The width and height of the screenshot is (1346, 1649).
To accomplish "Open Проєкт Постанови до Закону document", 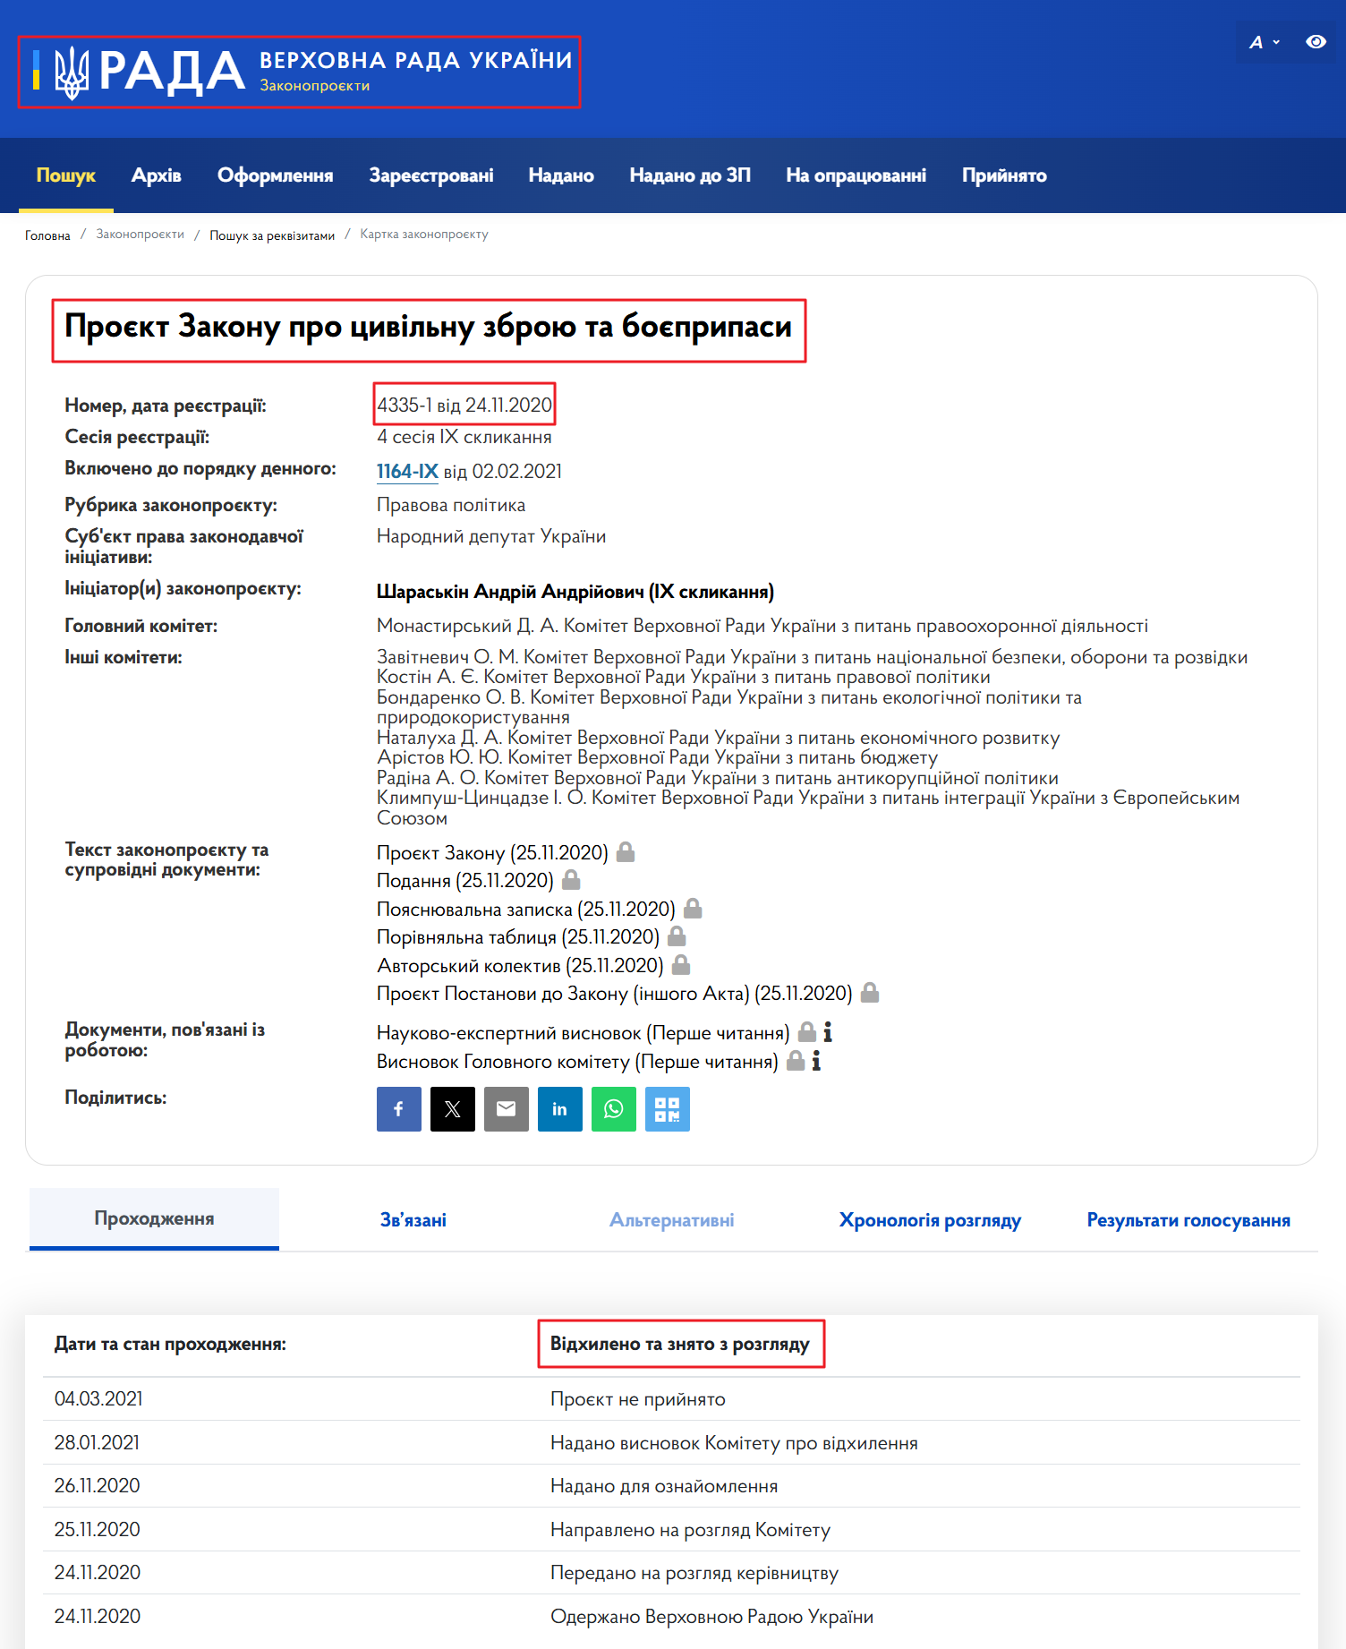I will pos(615,994).
